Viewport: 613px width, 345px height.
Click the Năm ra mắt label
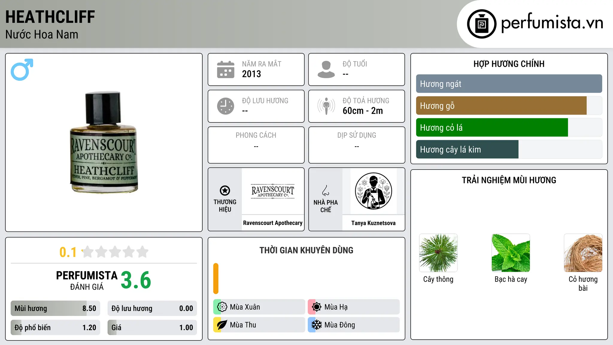(x=262, y=64)
